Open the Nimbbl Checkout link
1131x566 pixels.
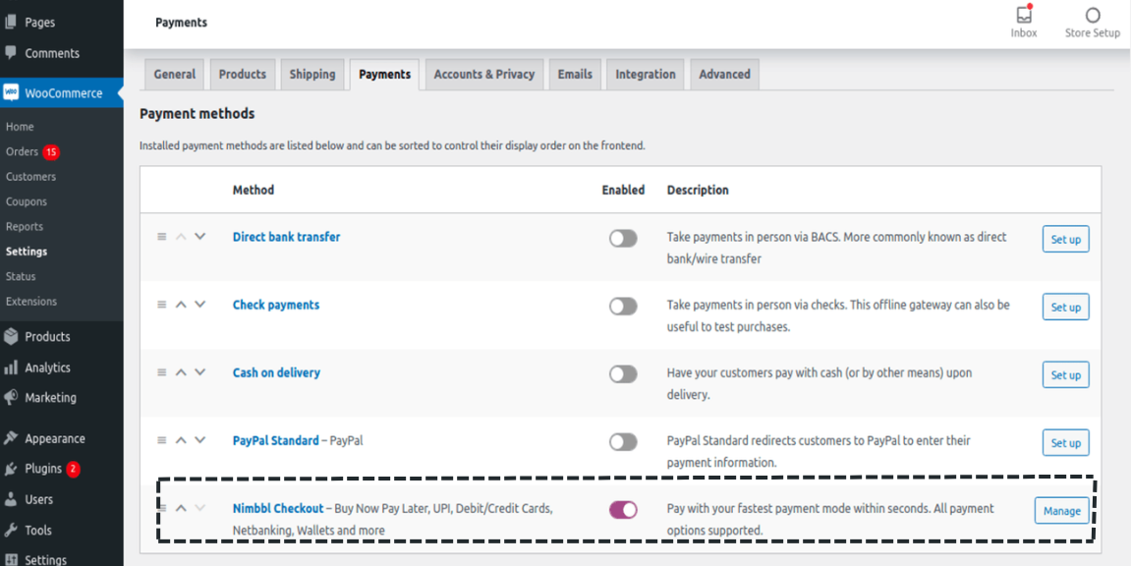pyautogui.click(x=278, y=508)
